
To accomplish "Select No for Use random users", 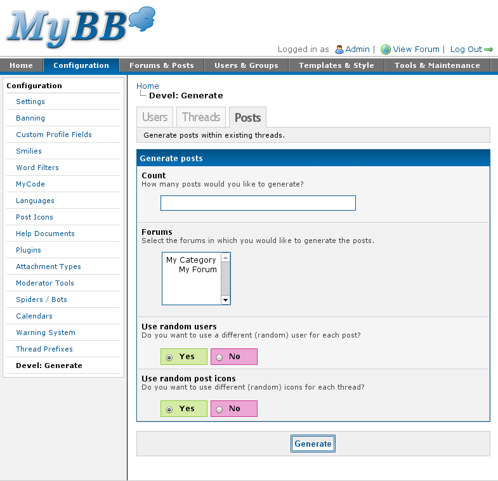I will [220, 357].
